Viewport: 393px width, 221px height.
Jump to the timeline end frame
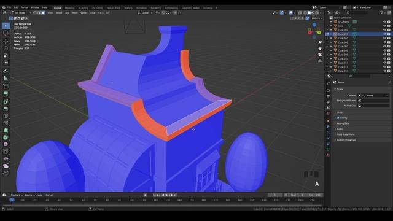175,195
